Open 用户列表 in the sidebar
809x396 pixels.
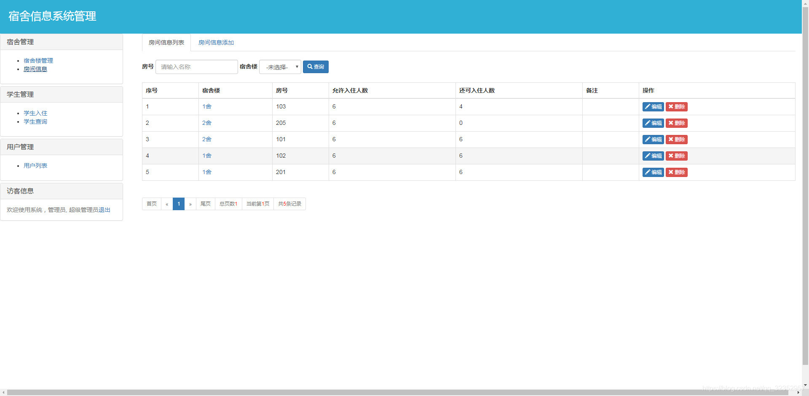click(35, 166)
